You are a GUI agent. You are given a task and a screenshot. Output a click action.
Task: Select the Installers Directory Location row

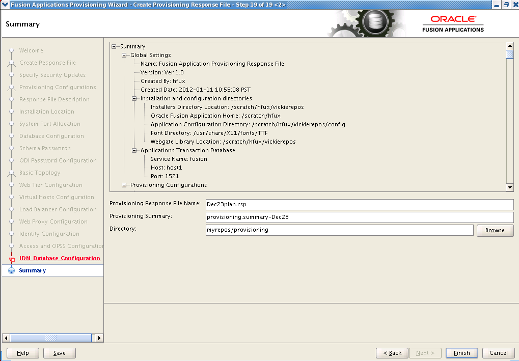coord(227,107)
